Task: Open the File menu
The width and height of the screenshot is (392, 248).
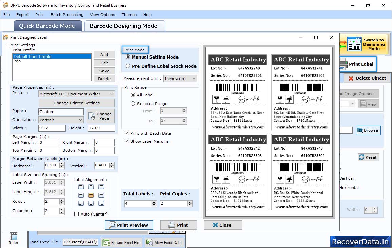Action: [7, 15]
